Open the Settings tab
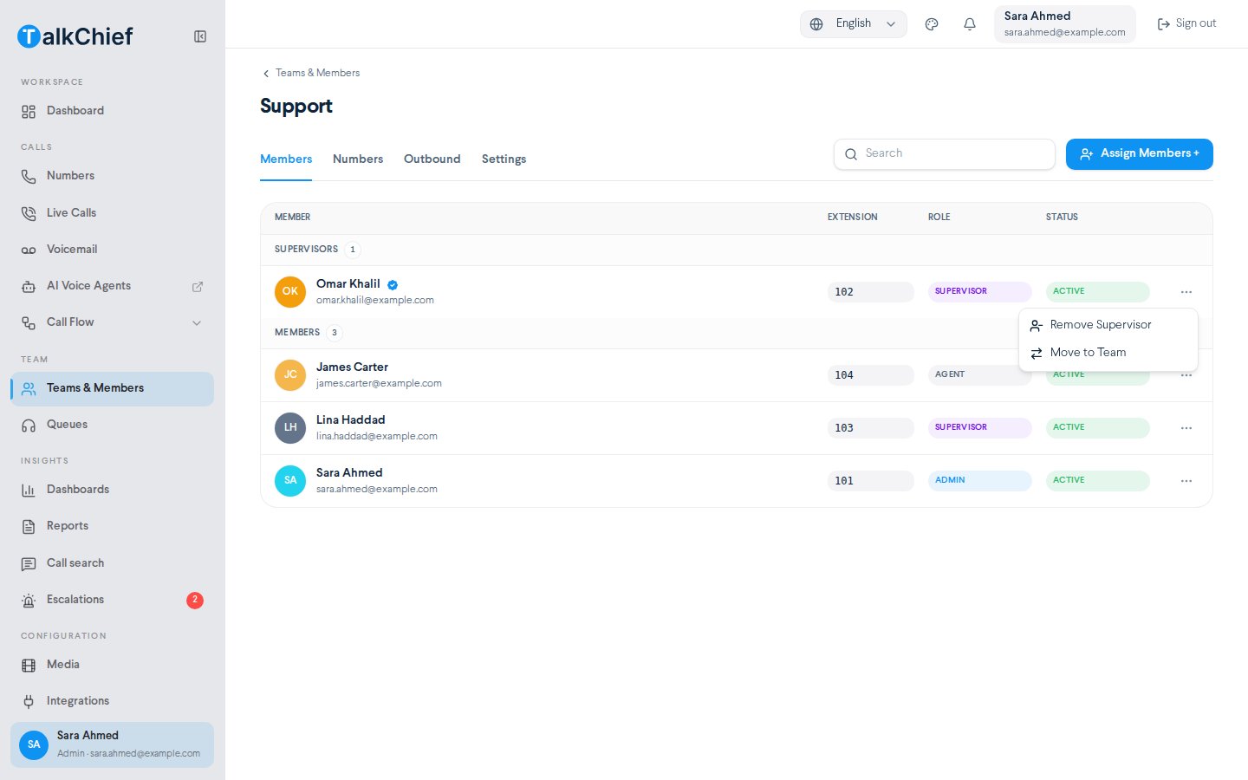Image resolution: width=1248 pixels, height=780 pixels. tap(504, 159)
